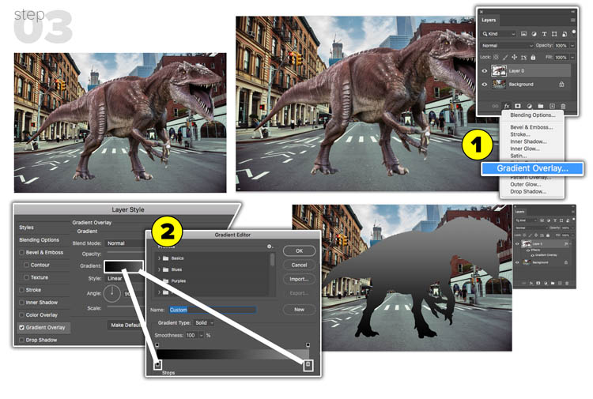Click lock position move icon
Viewport: 593px width, 399px height.
point(515,57)
